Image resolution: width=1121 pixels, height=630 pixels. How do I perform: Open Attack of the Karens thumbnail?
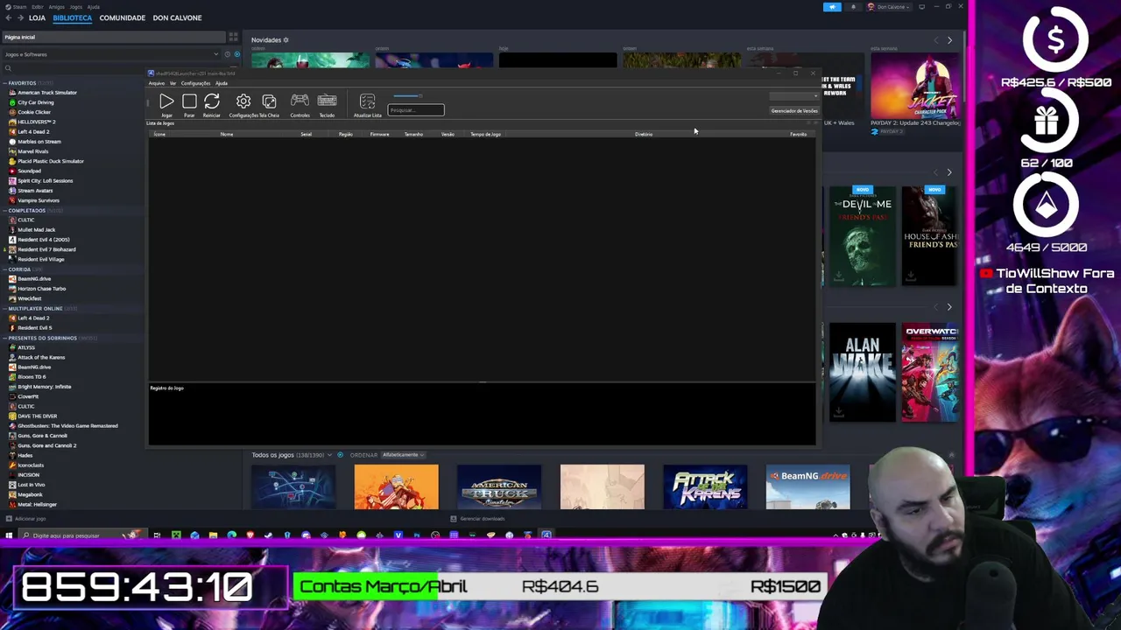705,486
